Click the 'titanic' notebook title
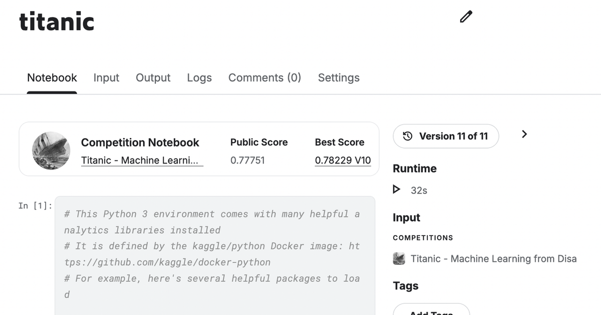Image resolution: width=601 pixels, height=315 pixels. point(57,21)
